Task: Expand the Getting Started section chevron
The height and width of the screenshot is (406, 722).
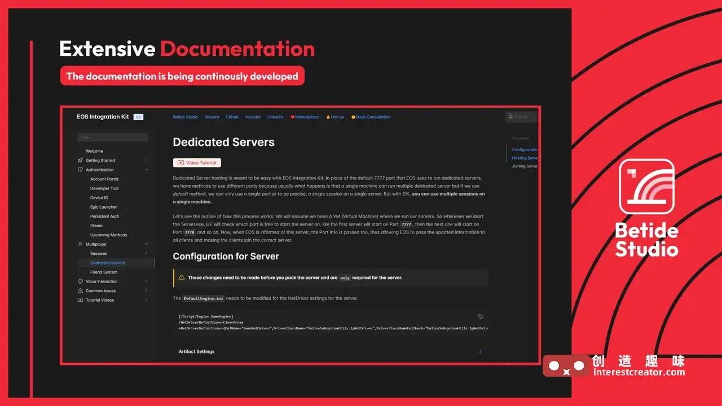Action: coord(146,160)
